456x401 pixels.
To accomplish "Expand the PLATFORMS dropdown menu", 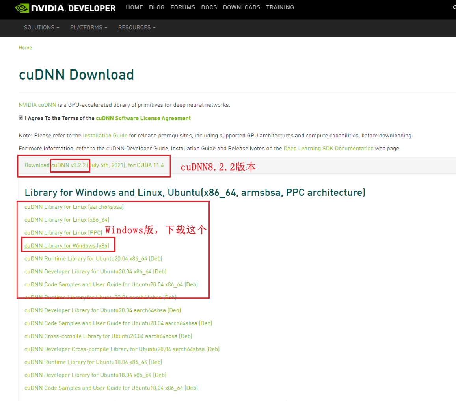I will (89, 27).
